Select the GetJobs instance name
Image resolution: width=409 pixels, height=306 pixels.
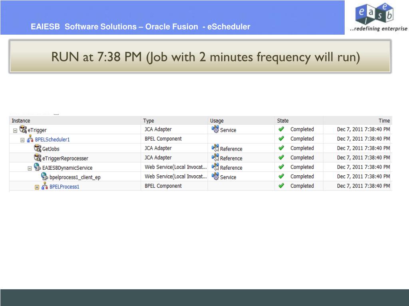point(51,149)
